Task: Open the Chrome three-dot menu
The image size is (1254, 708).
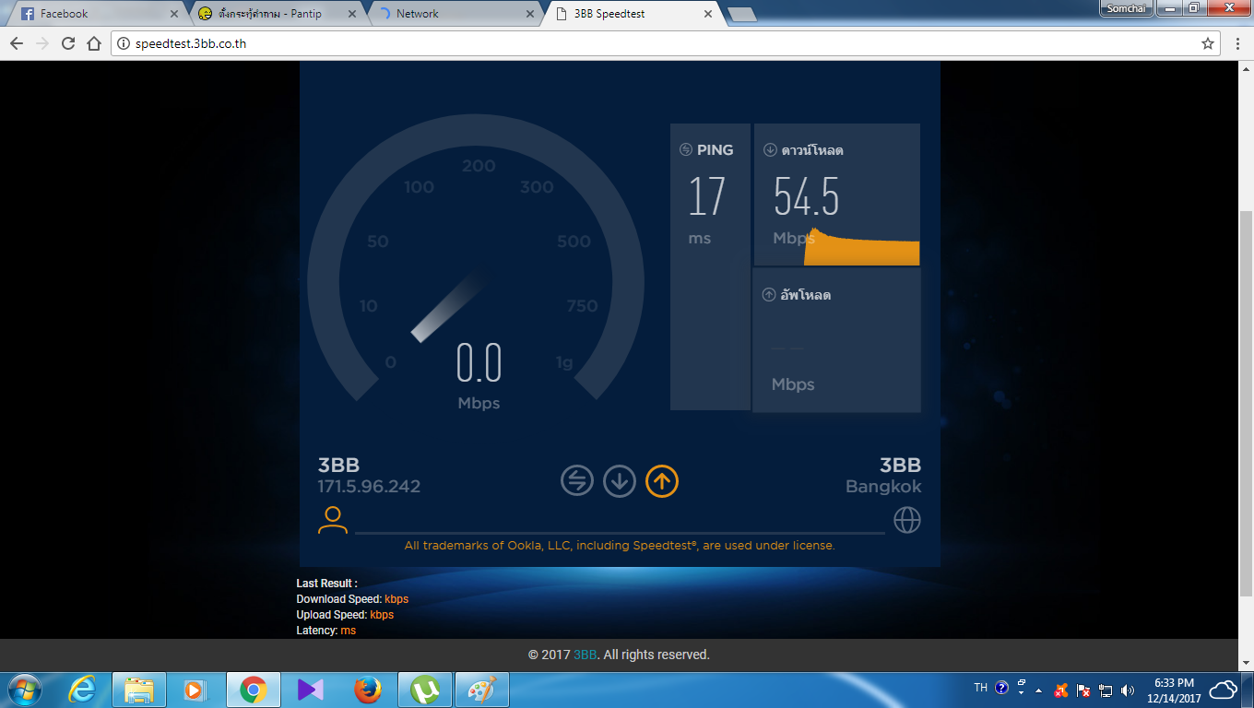Action: 1237,43
